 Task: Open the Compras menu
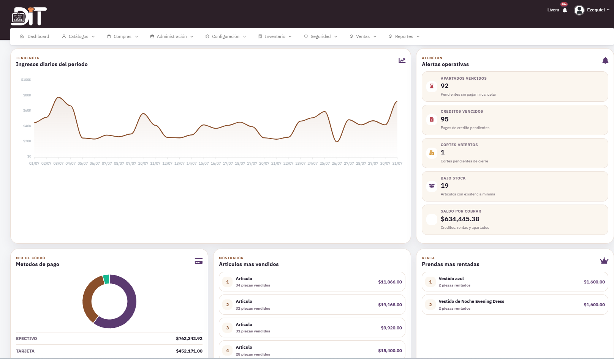123,37
